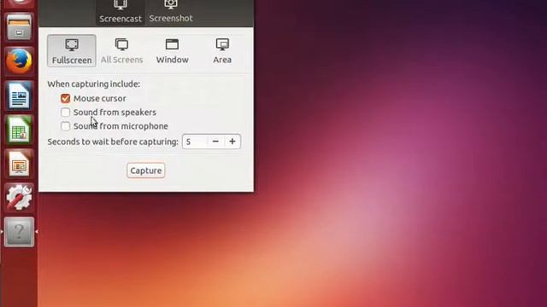Select Fullscreen capture mode
This screenshot has width=547, height=307.
72,51
